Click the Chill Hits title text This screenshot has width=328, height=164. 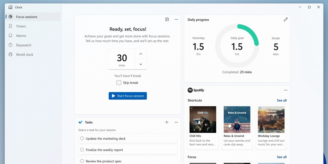click(195, 136)
